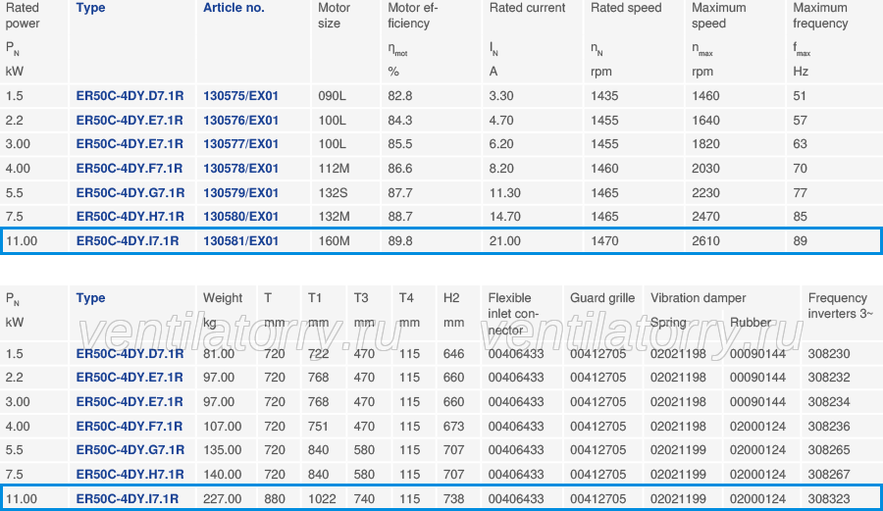Open ER50C-4DY.F7.1R link beside motor size 112M
Screen dimensions: 883x511
[x=129, y=169]
